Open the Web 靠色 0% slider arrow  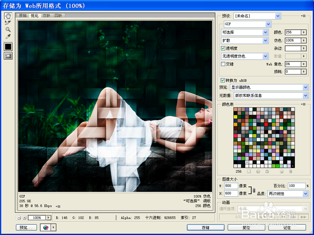click(304, 64)
